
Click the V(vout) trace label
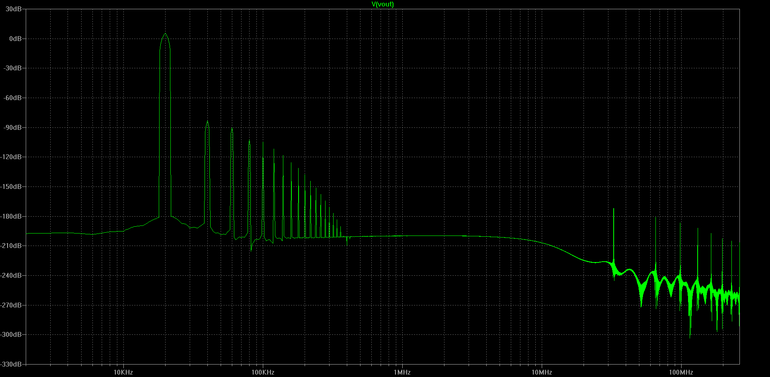click(383, 4)
